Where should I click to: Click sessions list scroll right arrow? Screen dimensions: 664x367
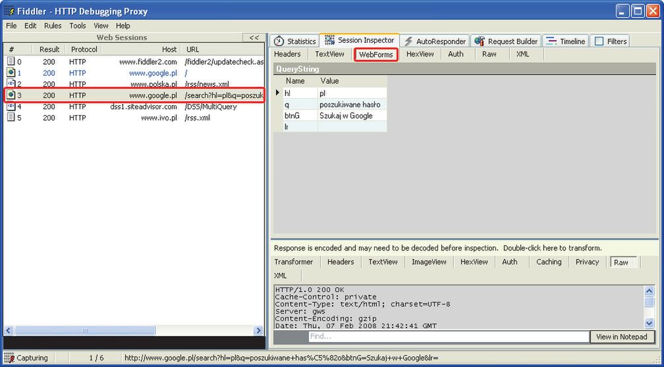click(258, 330)
